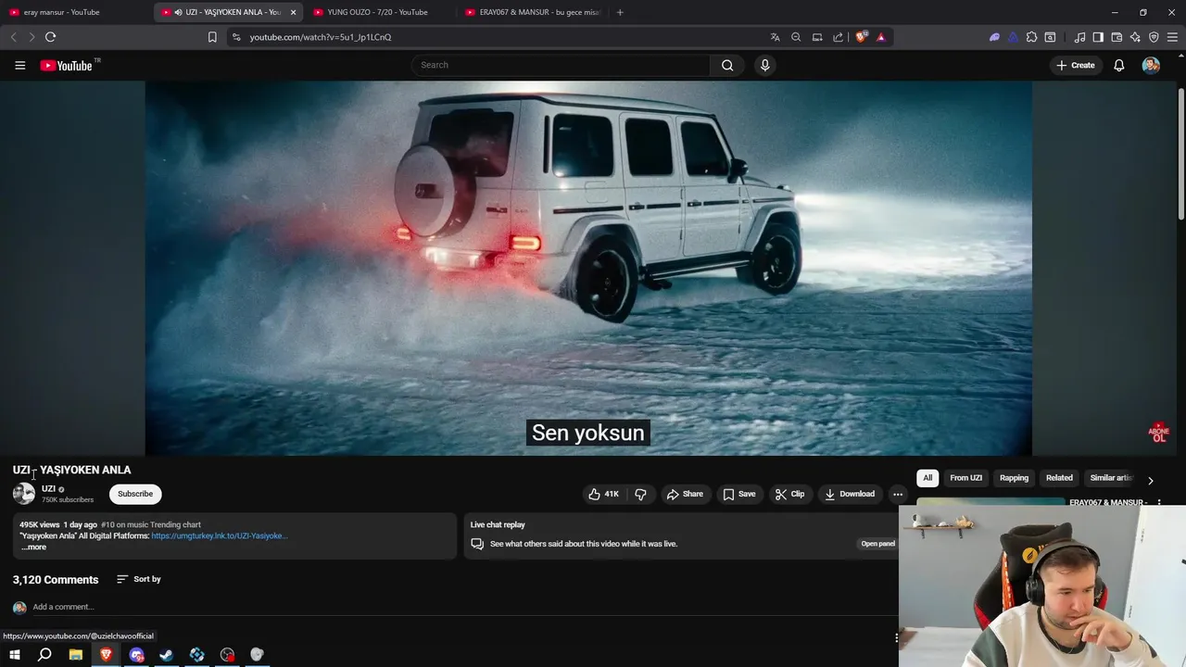The height and width of the screenshot is (667, 1186).
Task: Download the video
Action: point(850,494)
